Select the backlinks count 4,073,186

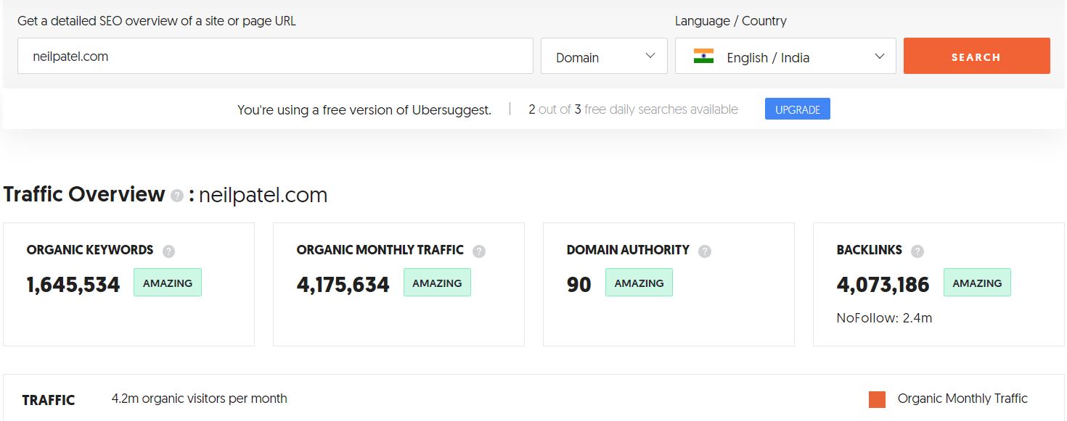click(883, 285)
